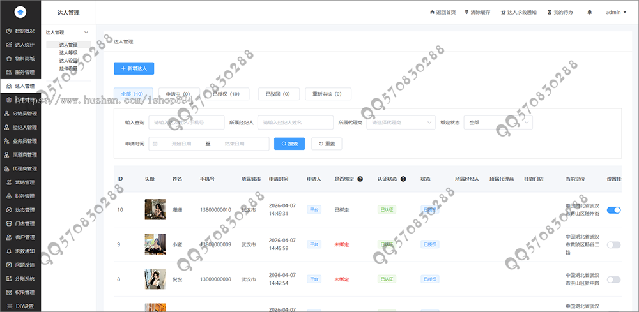Image resolution: width=639 pixels, height=312 pixels.
Task: Click 平台 tag in row ID 10
Action: tap(314, 210)
